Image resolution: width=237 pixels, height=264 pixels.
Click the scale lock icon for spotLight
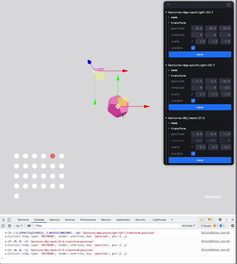point(193,41)
